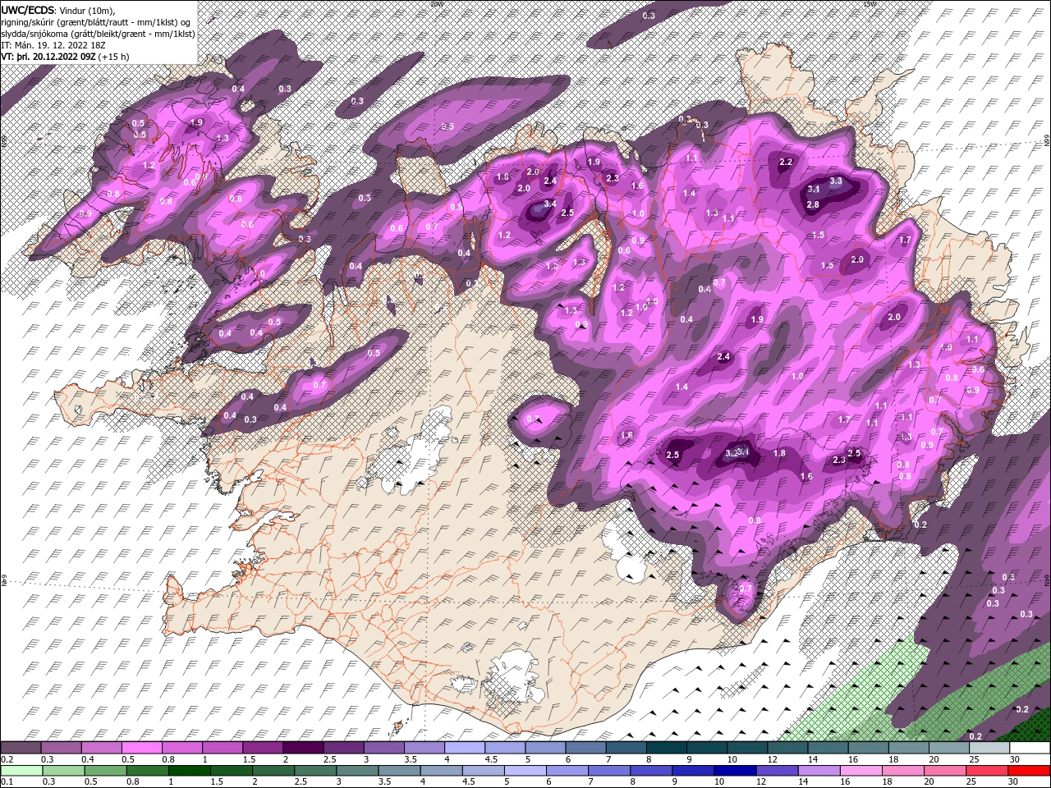Click the pale lavender swatch labelled 4 in upper legend
The height and width of the screenshot is (788, 1051).
[465, 748]
